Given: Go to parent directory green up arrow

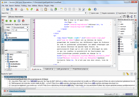Looking at the screenshot, I should [15, 21].
